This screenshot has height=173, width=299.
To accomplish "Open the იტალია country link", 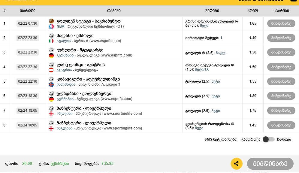I will (x=64, y=41).
